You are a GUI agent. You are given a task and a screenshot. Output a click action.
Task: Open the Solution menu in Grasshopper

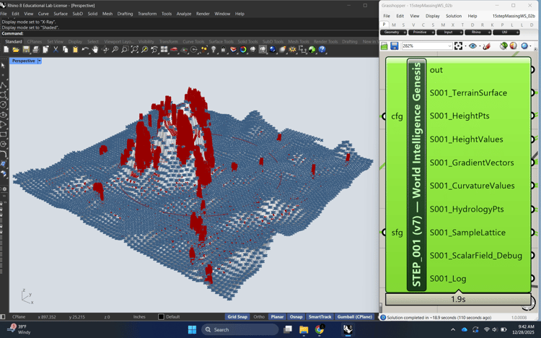(453, 16)
